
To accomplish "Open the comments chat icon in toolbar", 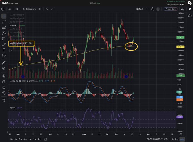I will [190, 9].
